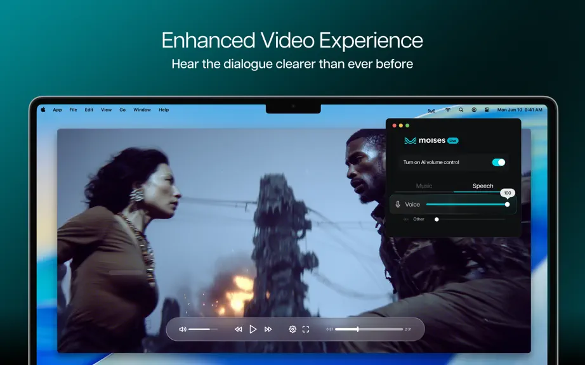This screenshot has width=585, height=365.
Task: Open video player settings gear
Action: coord(292,330)
